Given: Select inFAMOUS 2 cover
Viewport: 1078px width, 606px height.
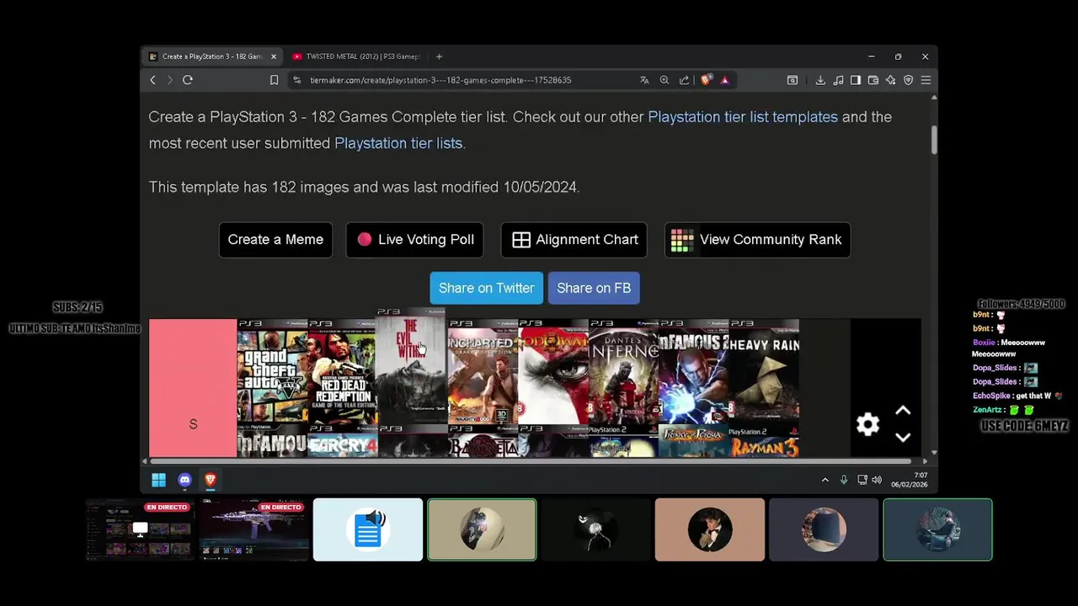Looking at the screenshot, I should (x=694, y=370).
